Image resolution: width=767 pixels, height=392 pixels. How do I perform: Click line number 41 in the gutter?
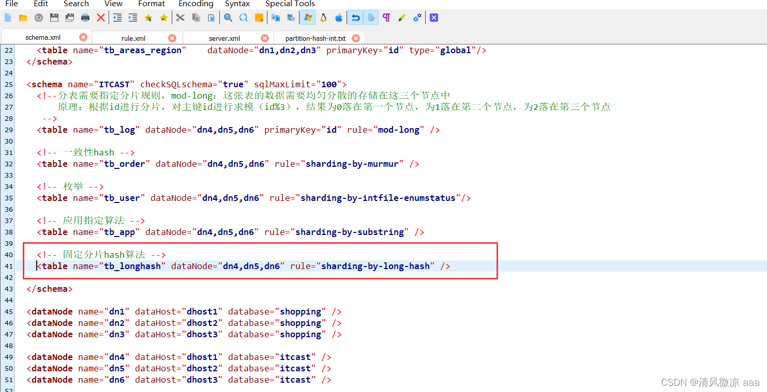8,266
